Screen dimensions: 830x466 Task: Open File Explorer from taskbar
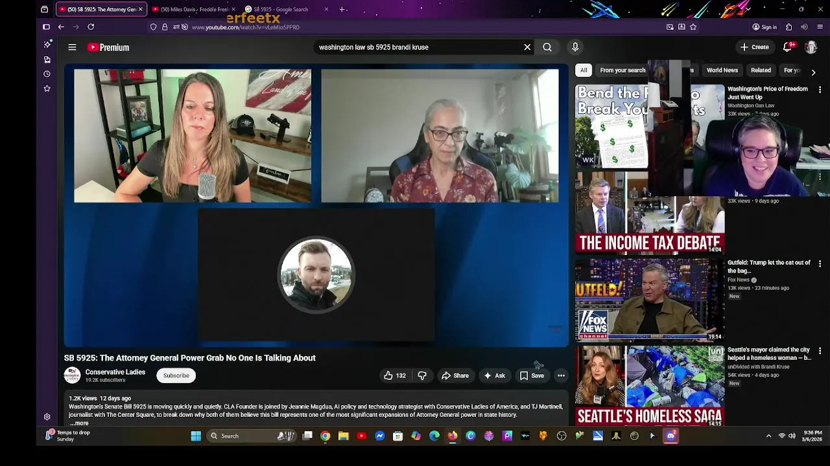point(344,436)
